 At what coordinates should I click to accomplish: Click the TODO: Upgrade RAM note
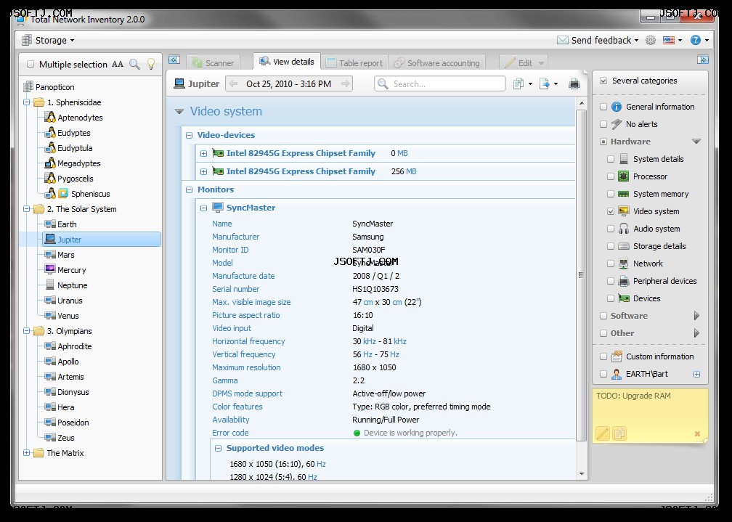click(633, 396)
